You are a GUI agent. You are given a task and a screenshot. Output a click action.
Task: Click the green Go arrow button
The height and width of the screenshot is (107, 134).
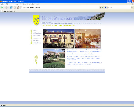(103, 7)
